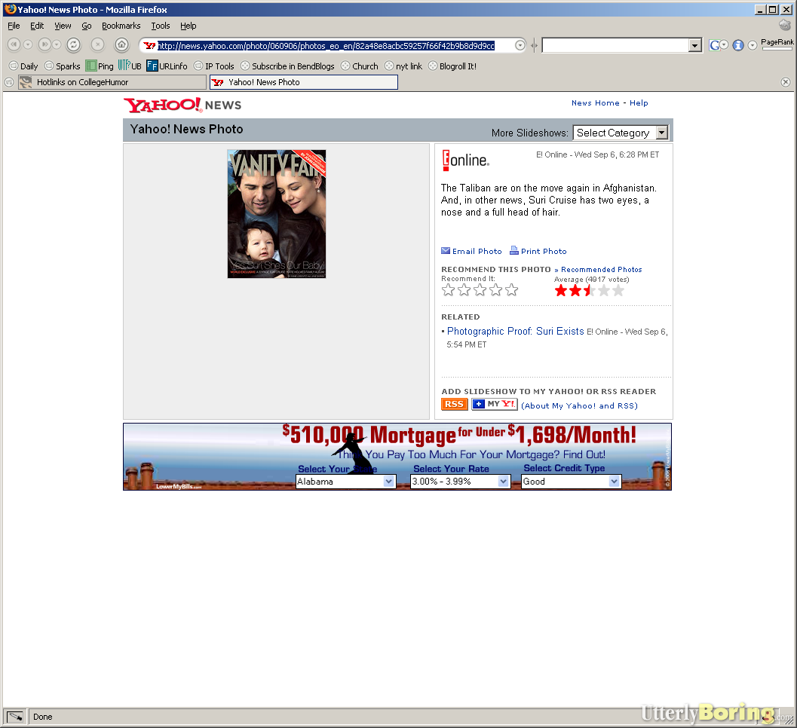Screen dimensions: 797x728
Task: Open Photographic Proof: Suri Exists link
Action: (x=515, y=332)
